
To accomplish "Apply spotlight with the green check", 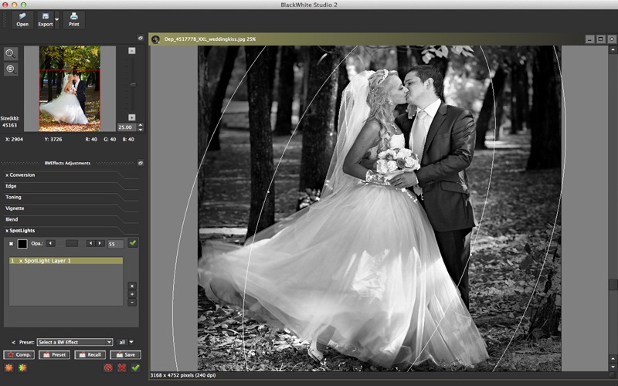I will 133,243.
